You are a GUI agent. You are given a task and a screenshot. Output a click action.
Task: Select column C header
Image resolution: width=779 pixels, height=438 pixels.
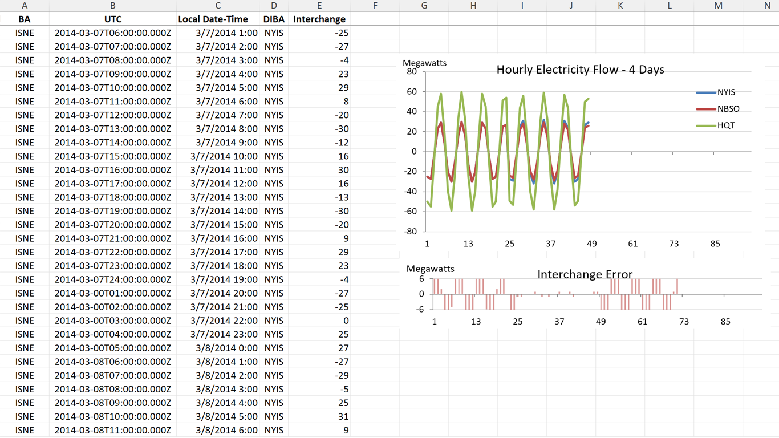pyautogui.click(x=218, y=6)
